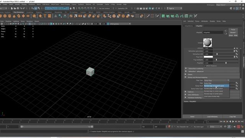Open the Sign In dropdown
This screenshot has height=138, width=245.
(x=175, y=8)
